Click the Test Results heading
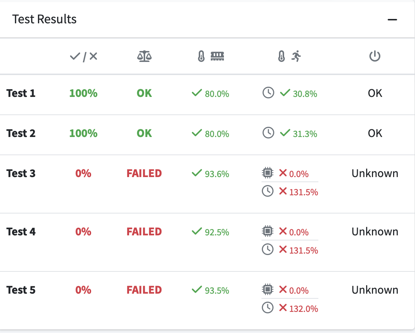 [44, 19]
